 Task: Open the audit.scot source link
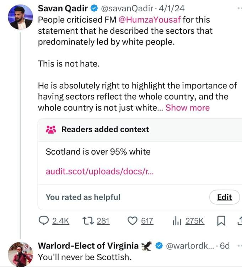click(100, 171)
